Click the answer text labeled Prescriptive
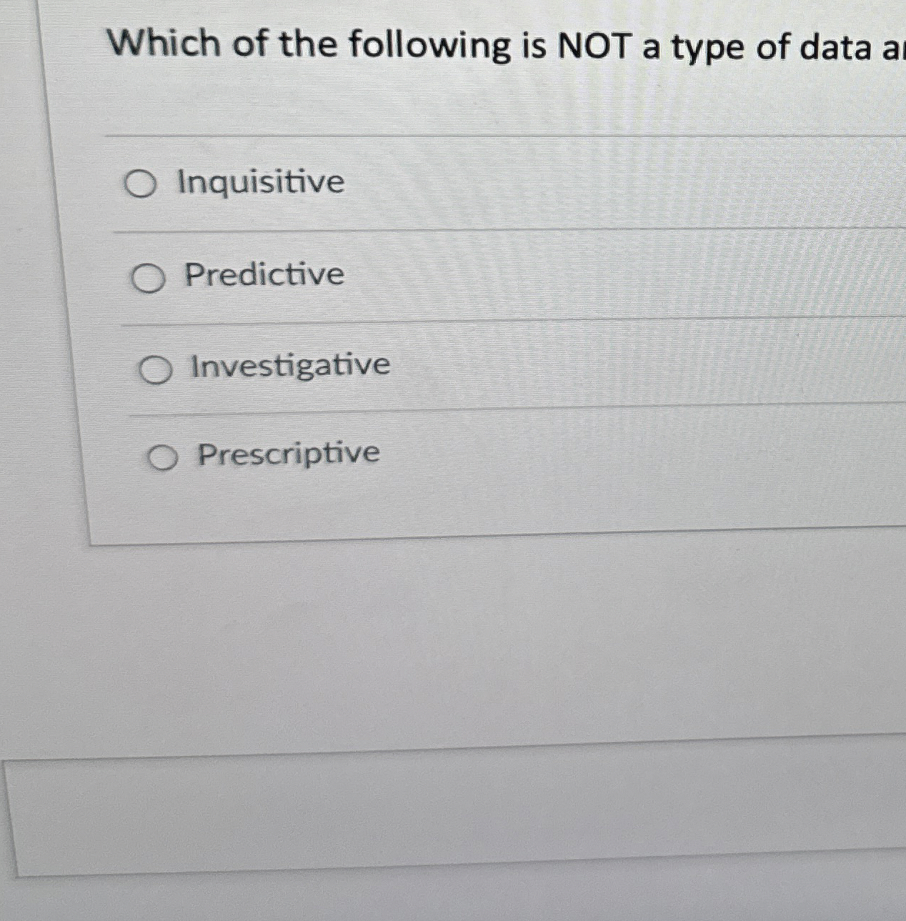This screenshot has height=921, width=906. tap(287, 453)
